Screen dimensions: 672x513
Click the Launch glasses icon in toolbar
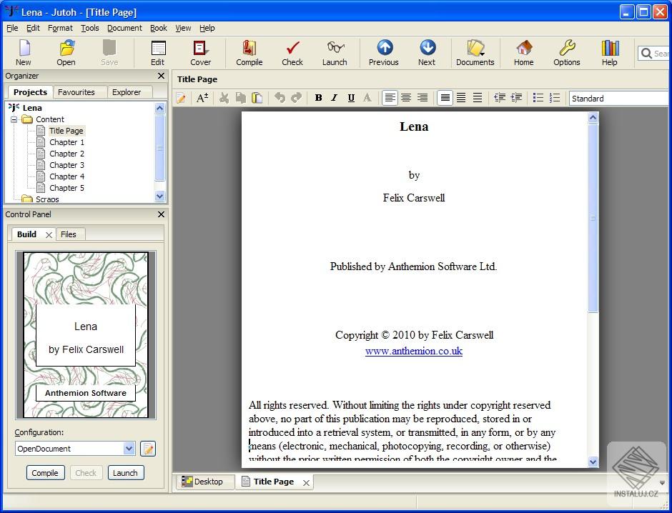coord(335,53)
